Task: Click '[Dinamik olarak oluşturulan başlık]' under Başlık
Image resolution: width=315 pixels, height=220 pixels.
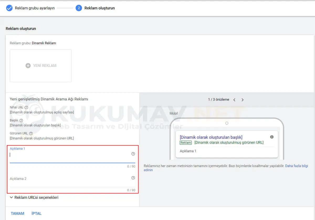Action: tap(35, 125)
